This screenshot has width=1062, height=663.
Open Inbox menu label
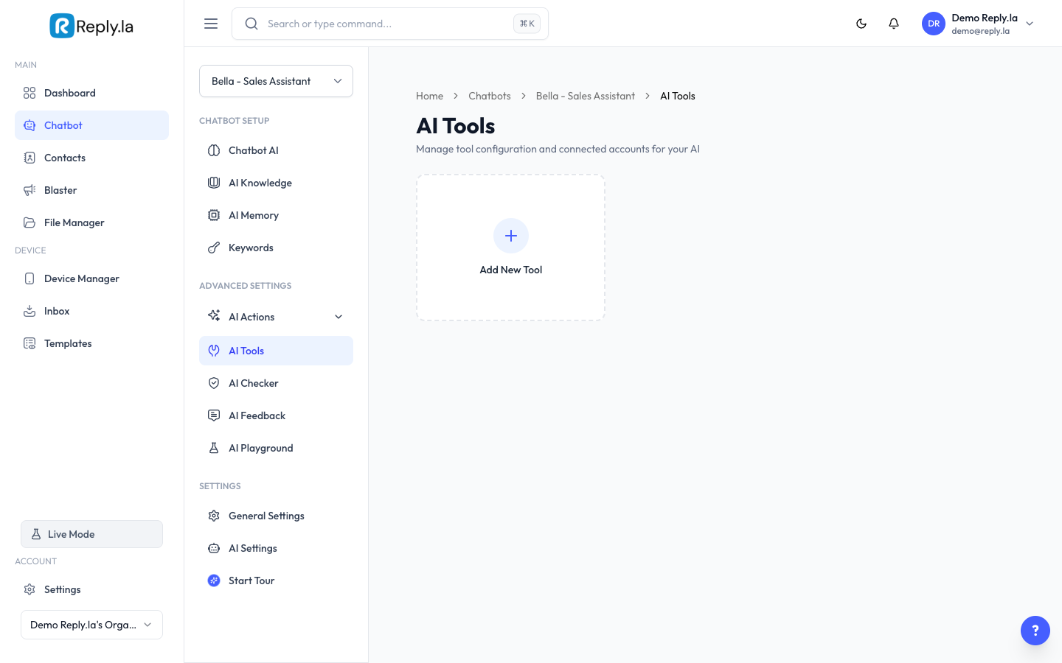pos(57,311)
